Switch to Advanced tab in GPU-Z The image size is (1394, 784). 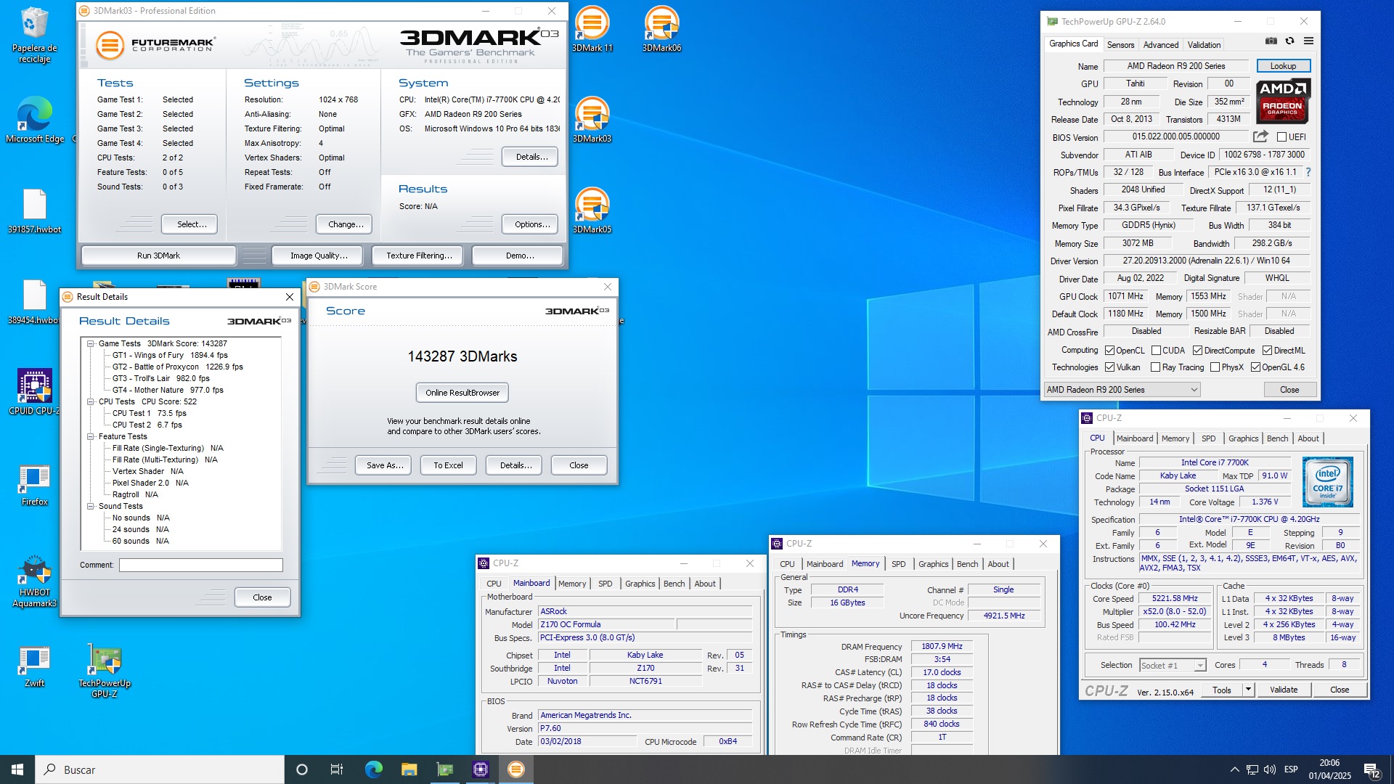1161,44
